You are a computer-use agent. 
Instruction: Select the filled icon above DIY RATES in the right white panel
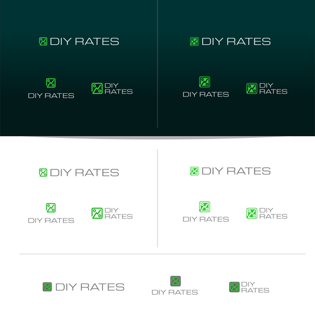tap(205, 207)
